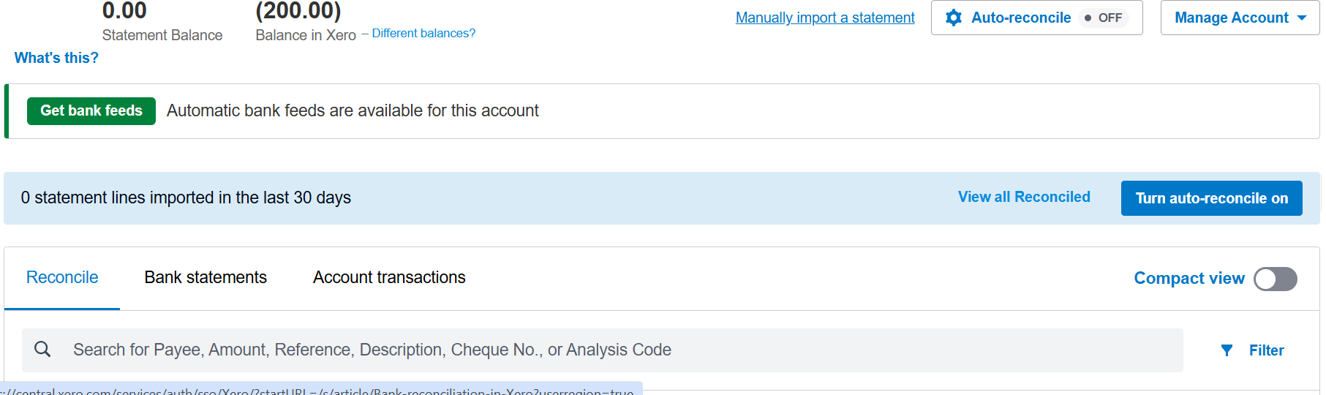Click Turn auto-reconcile on button
The width and height of the screenshot is (1326, 395).
[1211, 198]
